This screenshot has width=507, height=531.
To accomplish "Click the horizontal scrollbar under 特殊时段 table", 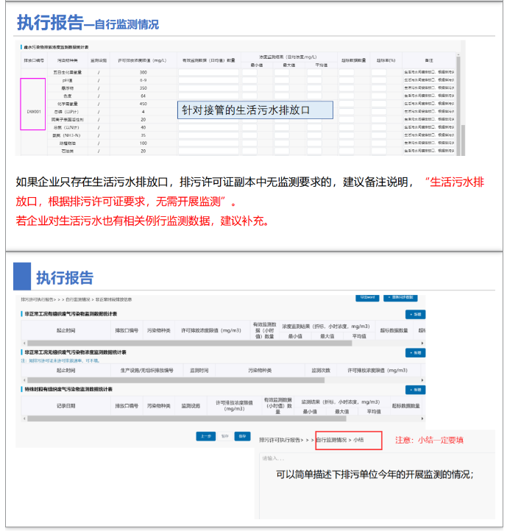I will pos(221,418).
